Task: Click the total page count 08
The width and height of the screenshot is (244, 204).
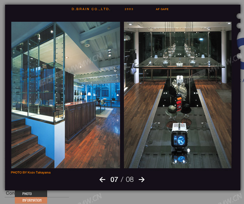Action: click(130, 180)
